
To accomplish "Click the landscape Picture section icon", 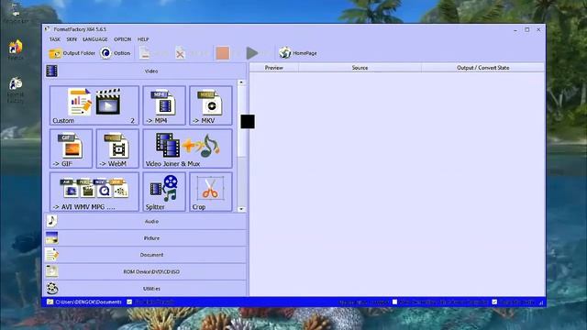I will tap(51, 238).
